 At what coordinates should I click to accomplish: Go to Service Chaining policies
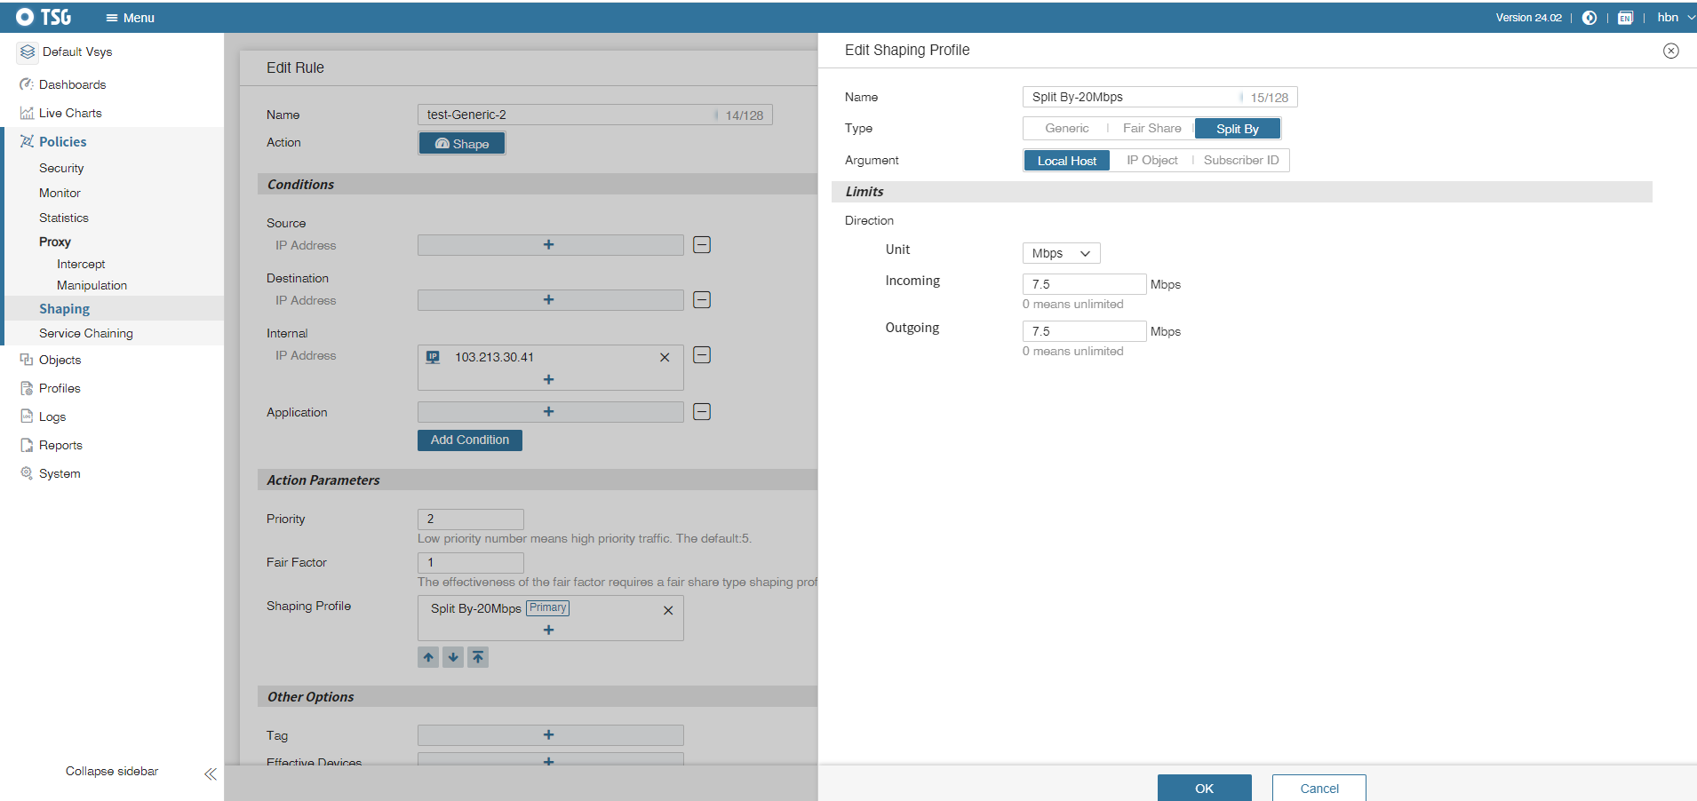click(86, 334)
